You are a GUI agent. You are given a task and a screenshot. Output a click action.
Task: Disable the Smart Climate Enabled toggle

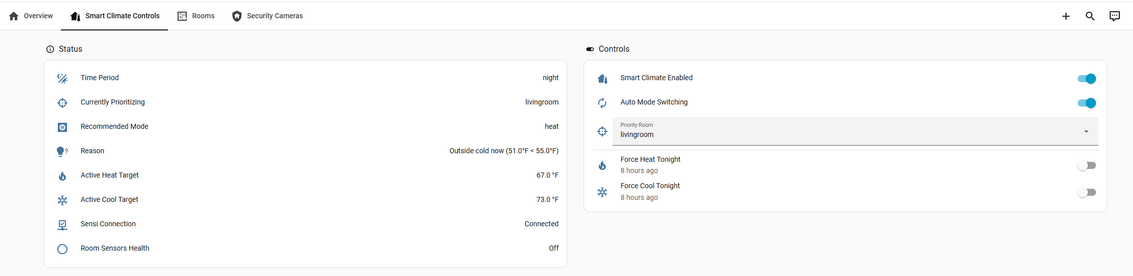(x=1086, y=79)
